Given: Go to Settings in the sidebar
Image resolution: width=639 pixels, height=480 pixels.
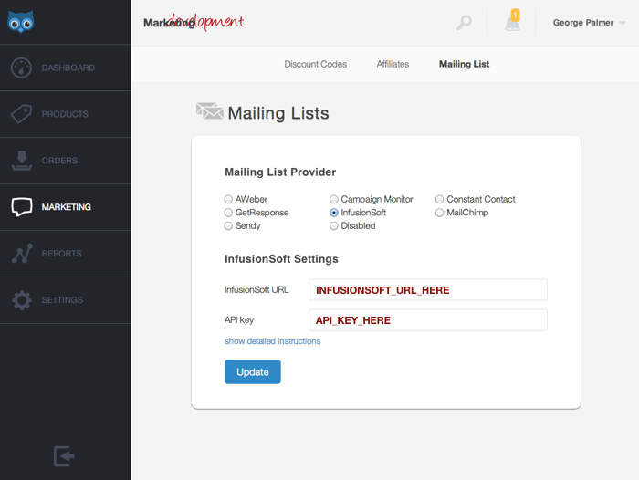Looking at the screenshot, I should coord(62,300).
